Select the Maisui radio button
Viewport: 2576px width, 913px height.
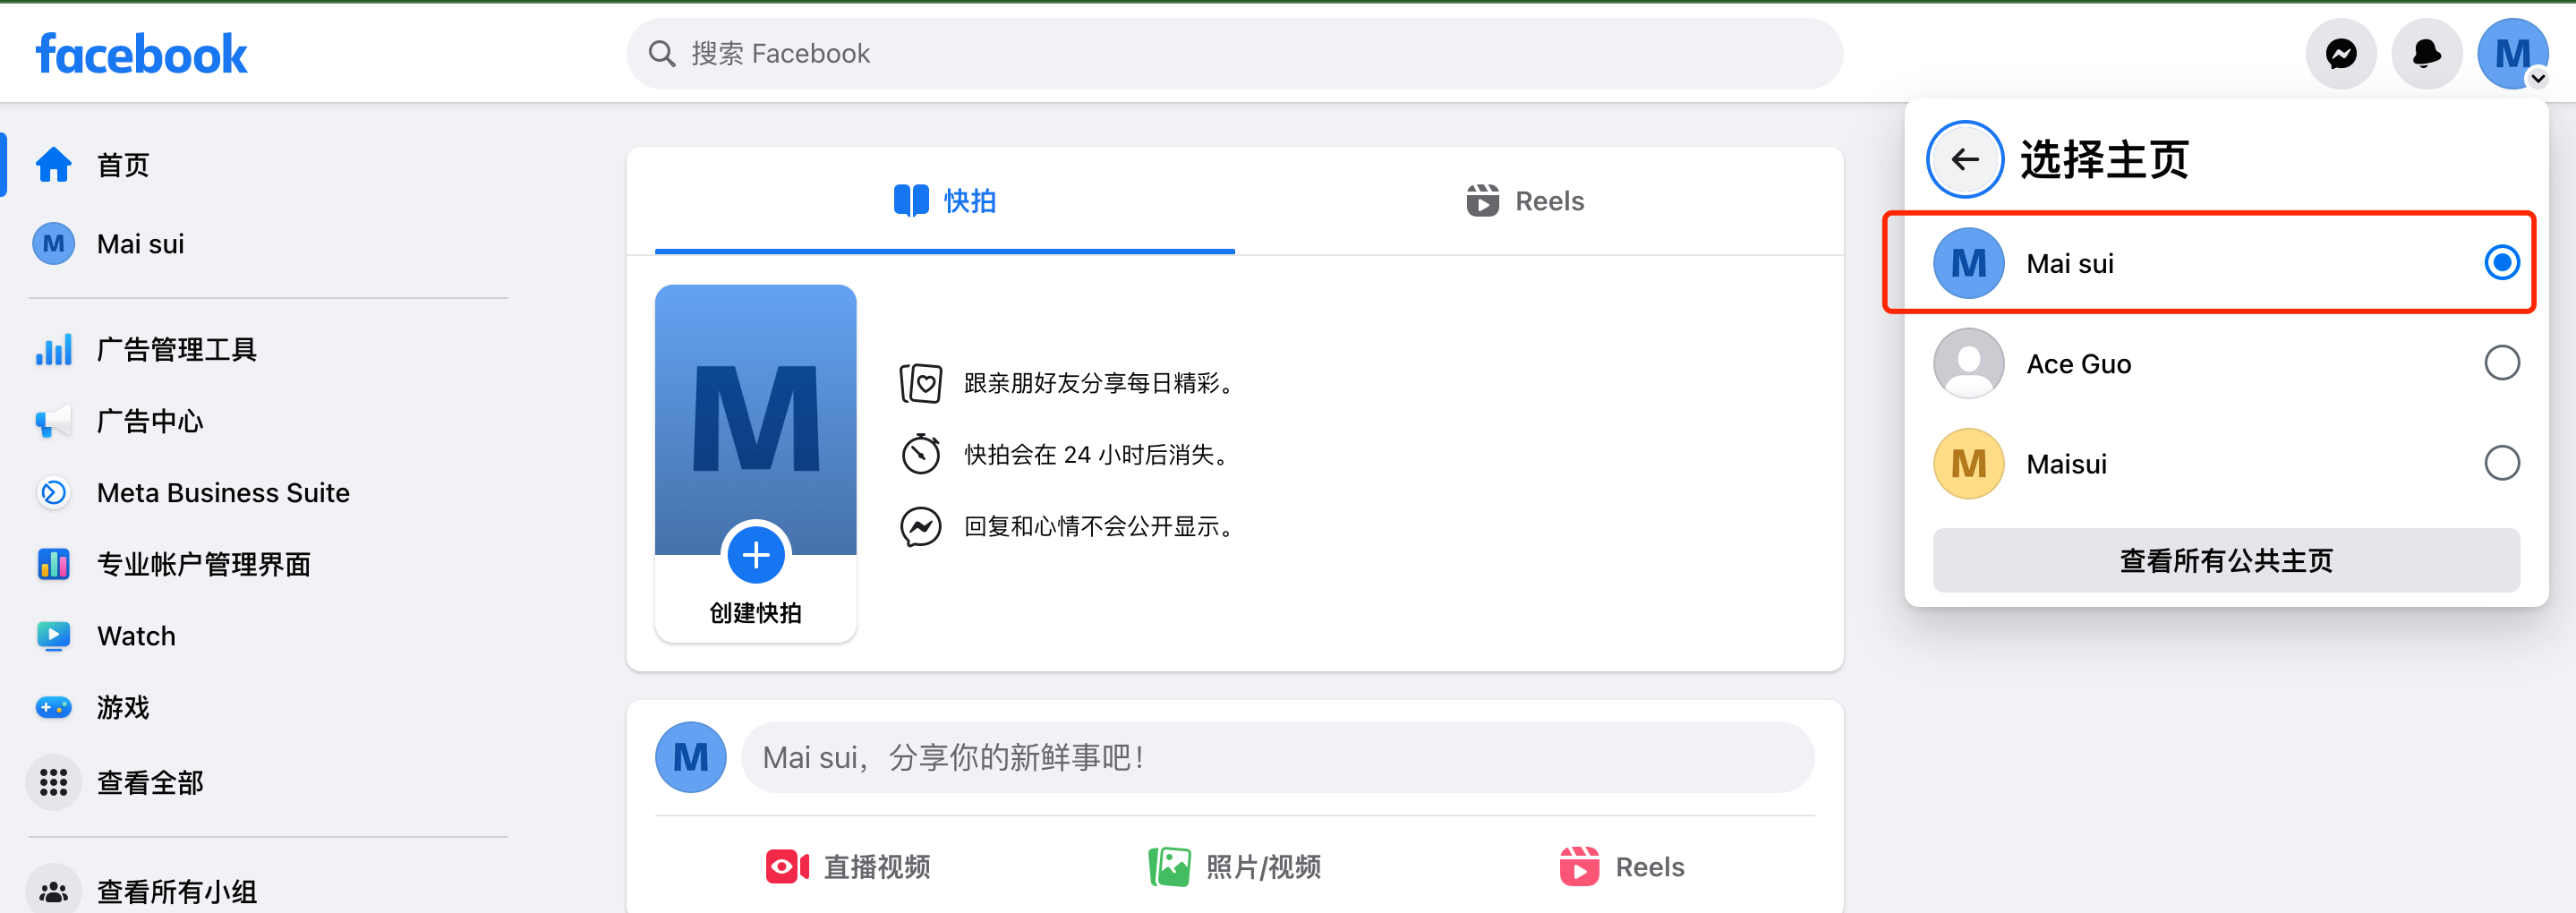(2501, 463)
